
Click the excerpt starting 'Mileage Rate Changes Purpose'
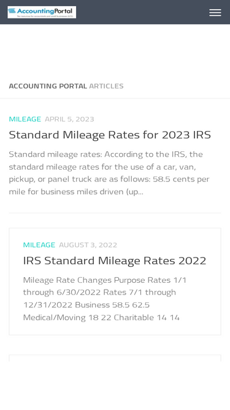tap(105, 299)
